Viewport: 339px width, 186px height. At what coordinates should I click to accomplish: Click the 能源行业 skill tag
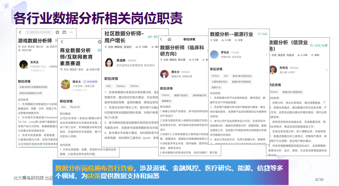point(216,88)
